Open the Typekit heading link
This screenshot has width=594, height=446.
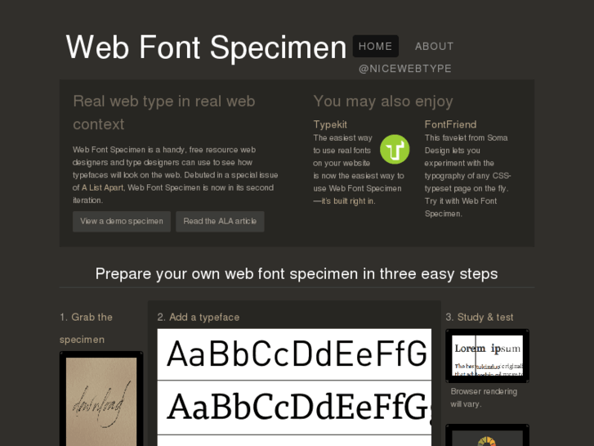pos(330,124)
